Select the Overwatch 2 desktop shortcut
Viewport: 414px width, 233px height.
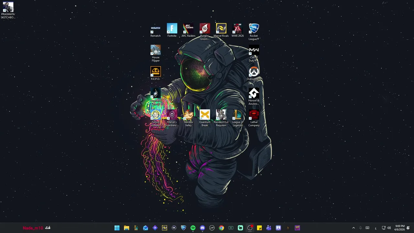(254, 75)
